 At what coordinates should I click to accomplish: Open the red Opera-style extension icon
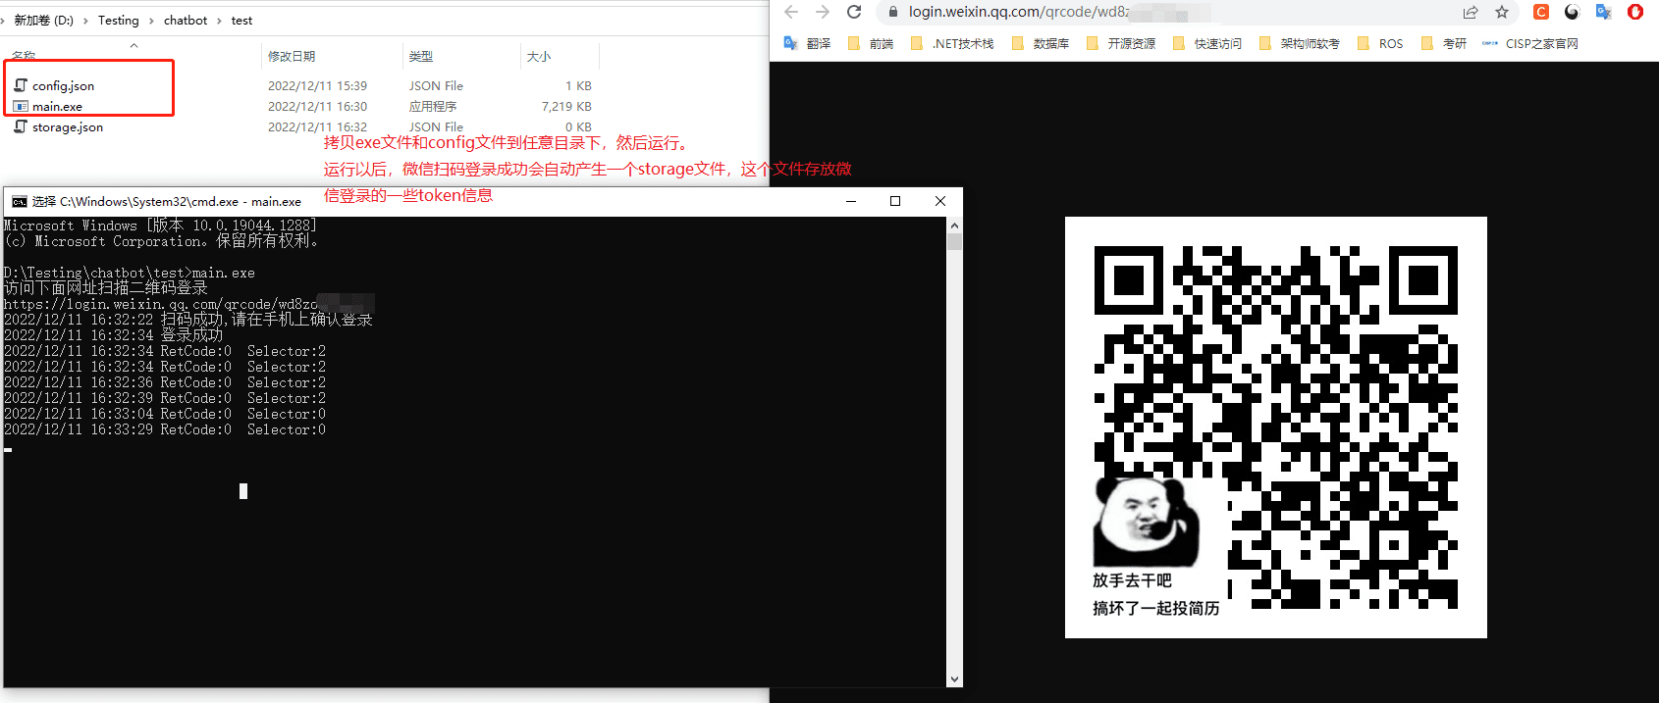[x=1634, y=12]
